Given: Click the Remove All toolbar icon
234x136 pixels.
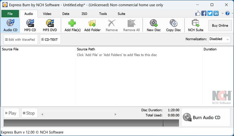Looking at the screenshot, I should (131, 23).
